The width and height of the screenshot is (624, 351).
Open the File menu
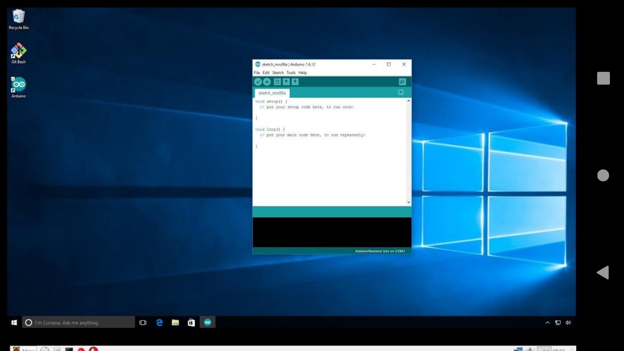[x=257, y=73]
